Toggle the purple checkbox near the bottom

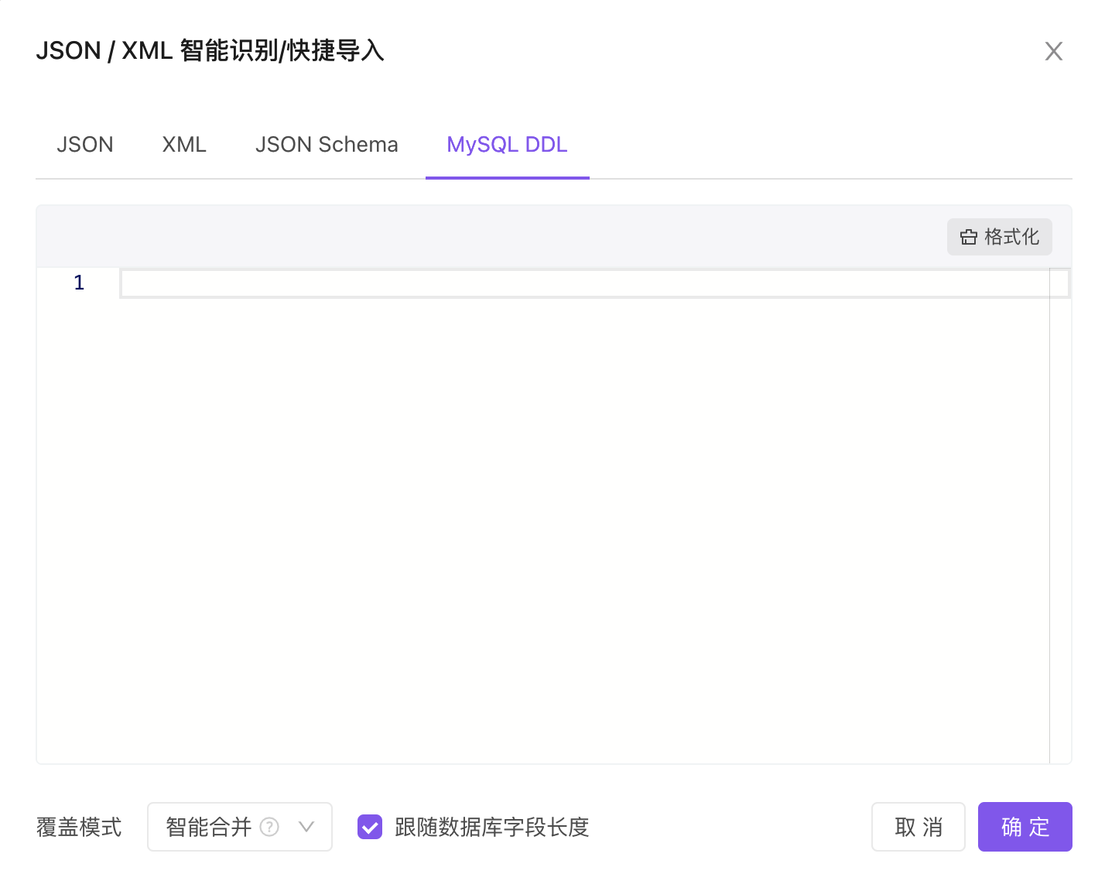369,827
